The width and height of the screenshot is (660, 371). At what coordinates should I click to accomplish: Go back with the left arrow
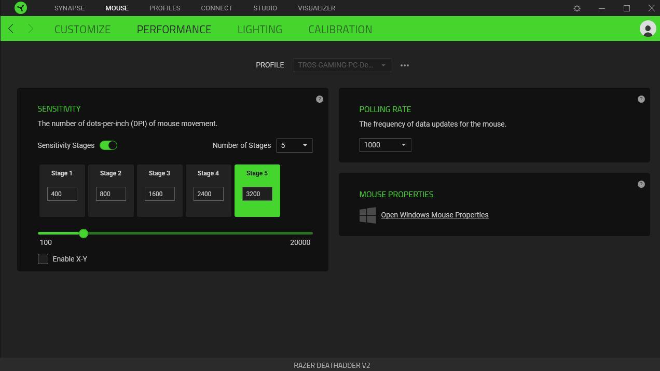(x=11, y=29)
